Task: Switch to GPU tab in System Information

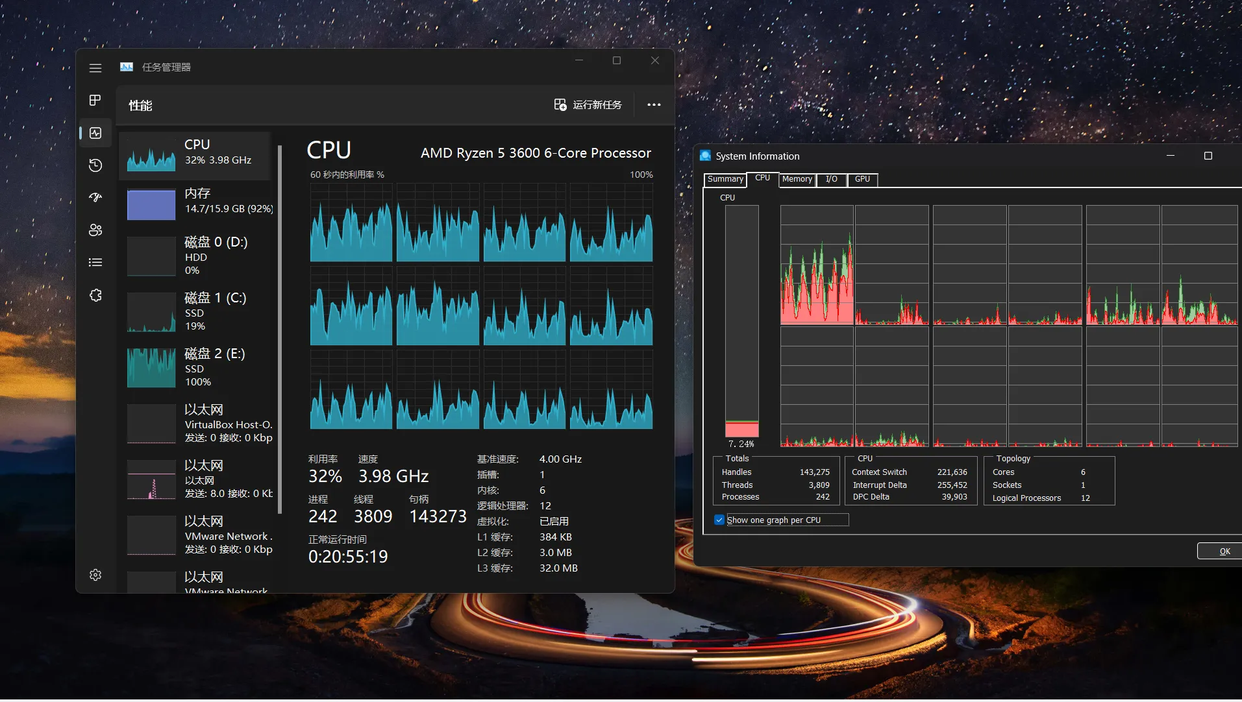Action: 862,180
